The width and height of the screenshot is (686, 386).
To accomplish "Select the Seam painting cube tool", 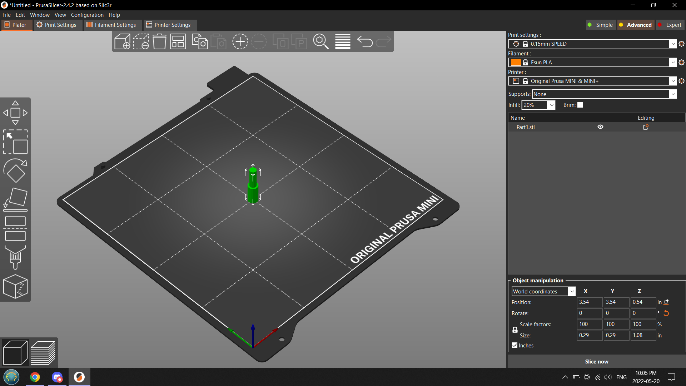I will click(x=15, y=286).
